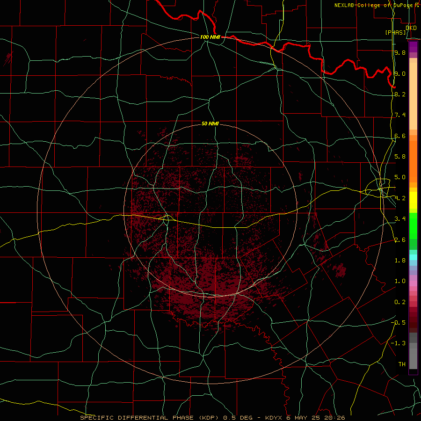Click the 3.4 value on the color scale
Image resolution: width=421 pixels, height=421 pixels.
point(400,219)
